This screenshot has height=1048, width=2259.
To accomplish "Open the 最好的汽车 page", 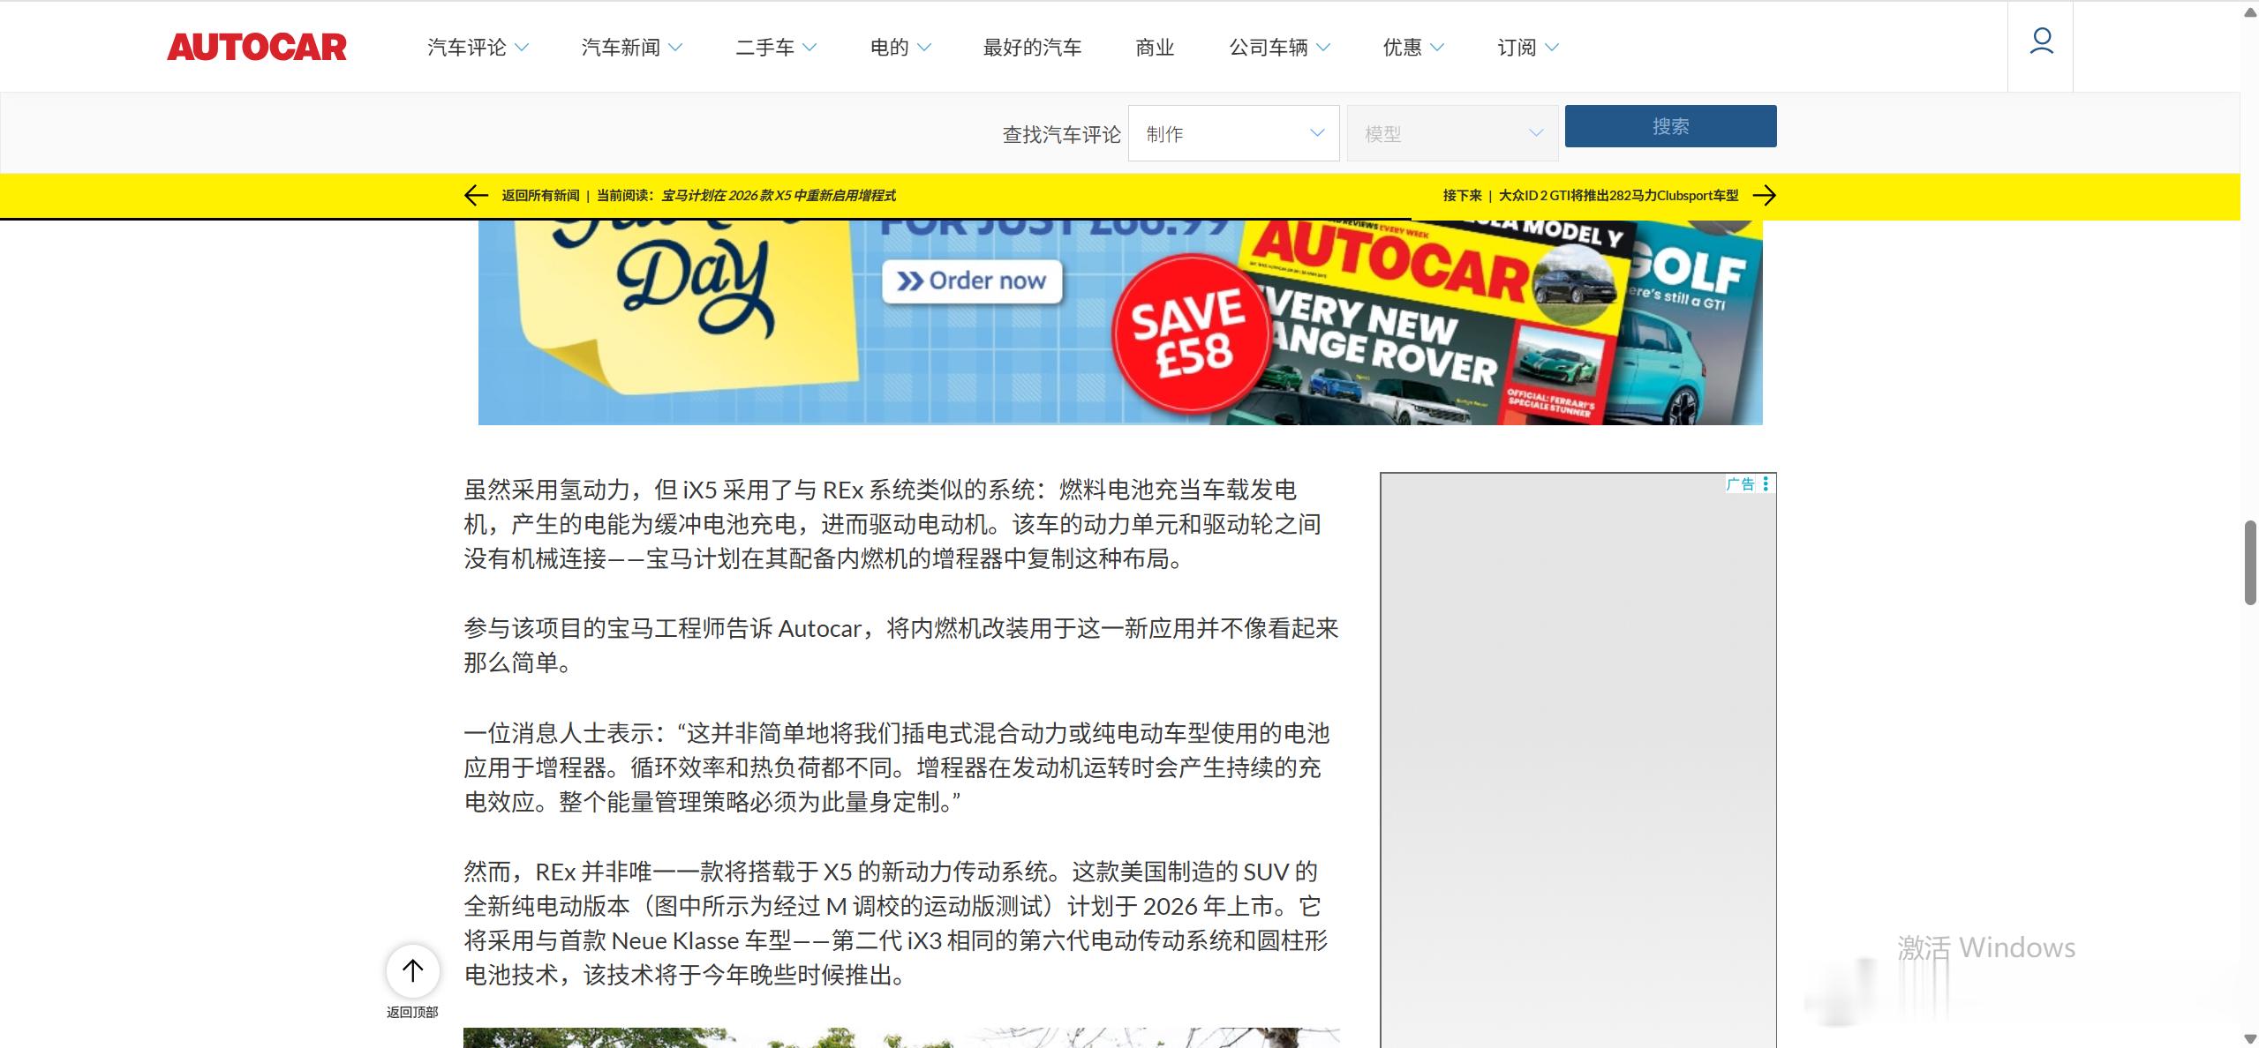I will pos(1032,48).
